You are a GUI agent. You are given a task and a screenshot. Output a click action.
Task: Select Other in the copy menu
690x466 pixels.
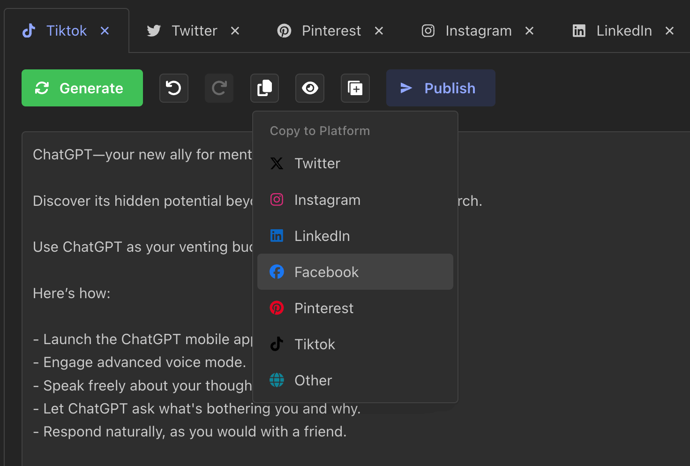313,381
